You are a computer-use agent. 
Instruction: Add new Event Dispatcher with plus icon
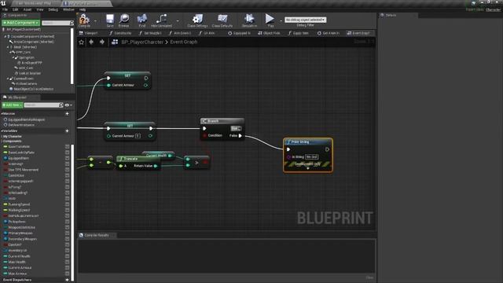(x=67, y=280)
